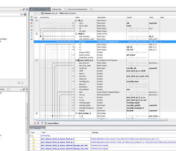Select the Messages tab
The height and width of the screenshot is (151, 176).
point(37,128)
